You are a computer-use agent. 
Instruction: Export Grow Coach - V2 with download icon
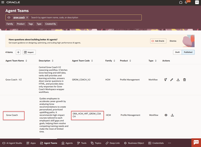tap(178, 80)
